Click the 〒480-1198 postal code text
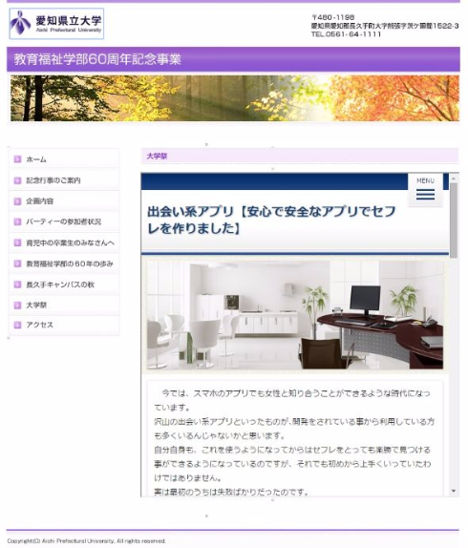Viewport: 468px width, 548px height. click(x=333, y=17)
